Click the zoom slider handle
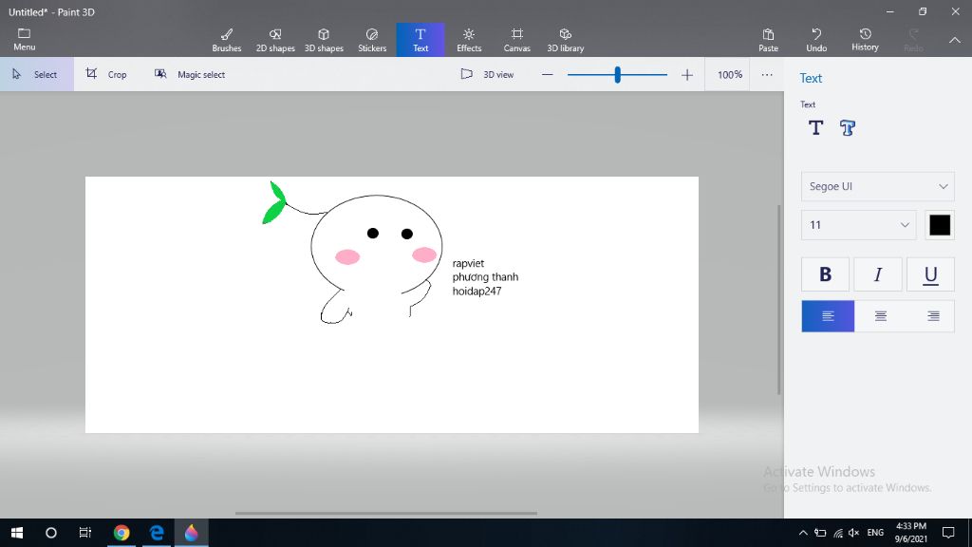 coord(617,75)
